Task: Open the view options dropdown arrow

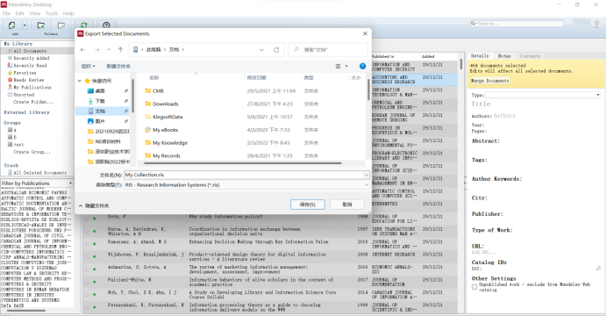Action: (346, 66)
